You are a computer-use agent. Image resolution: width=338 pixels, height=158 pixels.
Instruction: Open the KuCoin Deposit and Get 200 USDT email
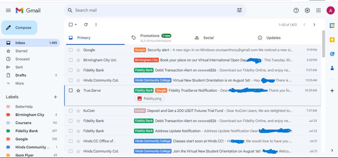(x=193, y=111)
